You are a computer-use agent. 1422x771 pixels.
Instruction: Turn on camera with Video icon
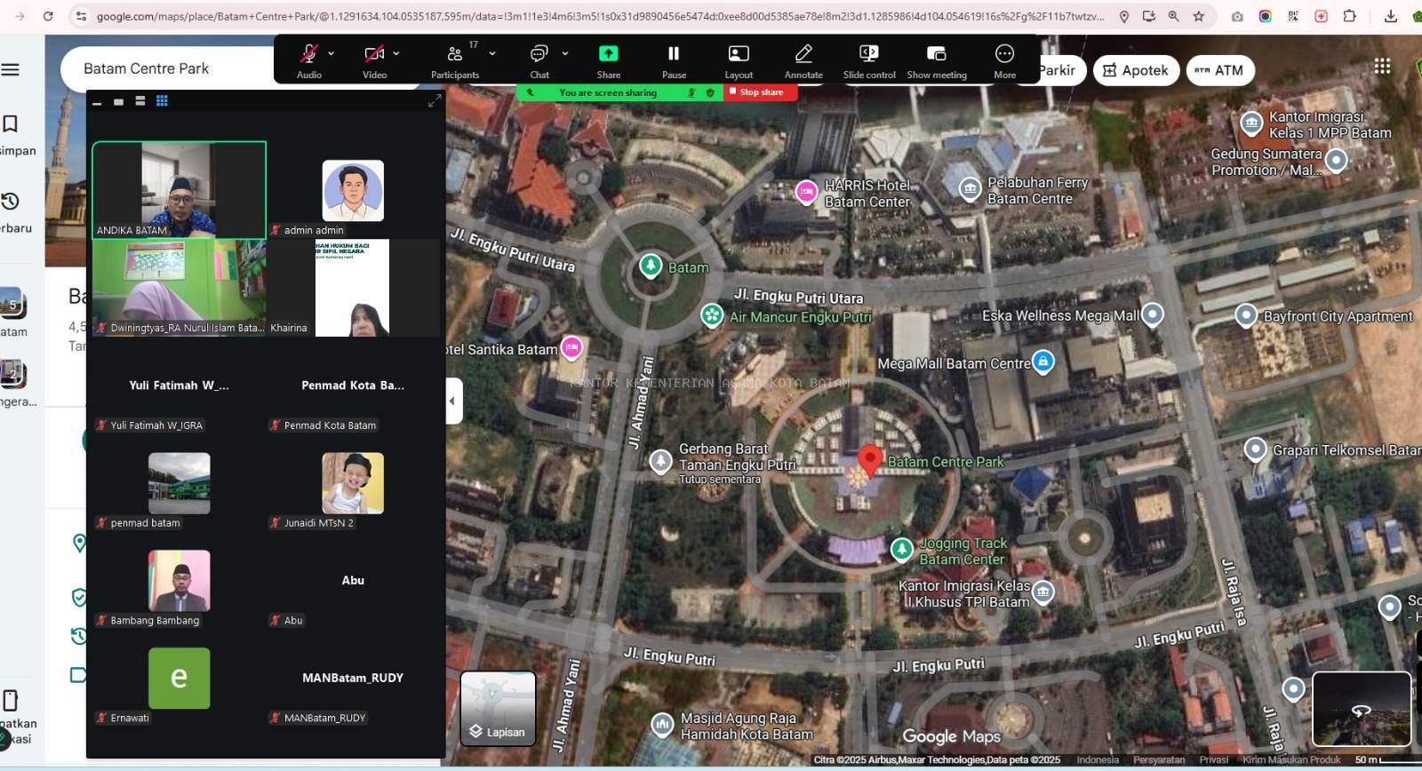point(374,55)
